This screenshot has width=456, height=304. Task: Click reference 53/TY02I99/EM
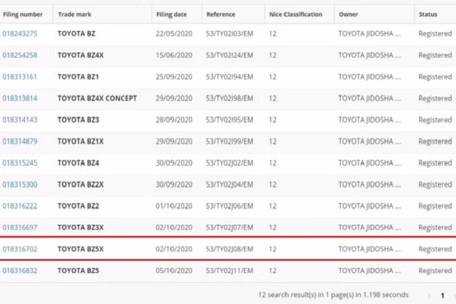click(x=229, y=142)
